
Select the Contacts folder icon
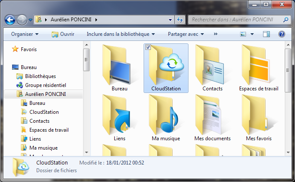pos(210,65)
